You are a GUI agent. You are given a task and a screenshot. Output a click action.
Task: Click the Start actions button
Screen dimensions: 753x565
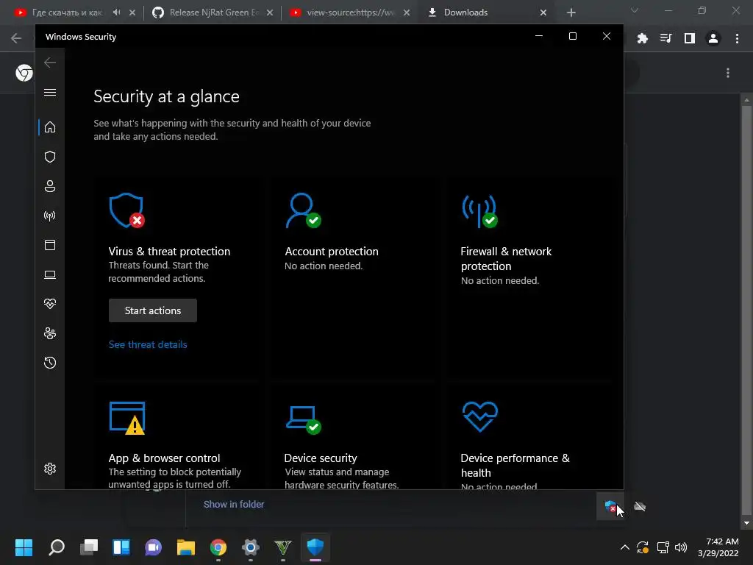pos(153,310)
